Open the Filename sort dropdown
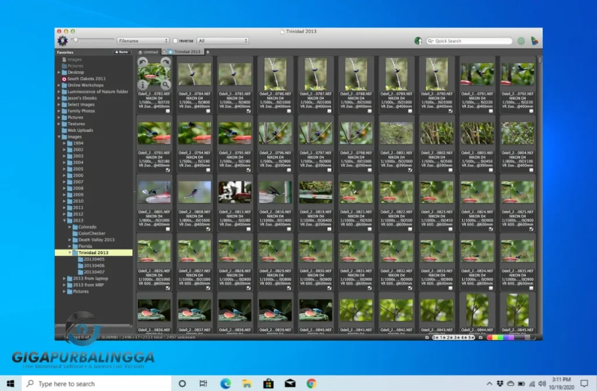Viewport: 597px width, 391px height. (x=143, y=41)
